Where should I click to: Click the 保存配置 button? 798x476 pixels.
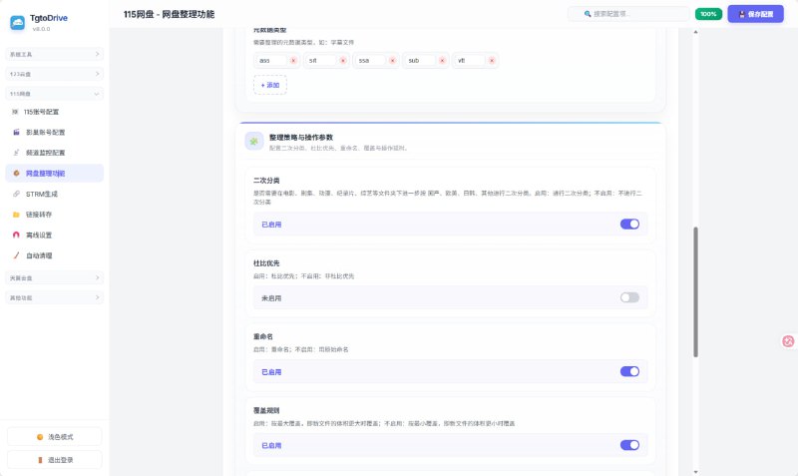(756, 14)
